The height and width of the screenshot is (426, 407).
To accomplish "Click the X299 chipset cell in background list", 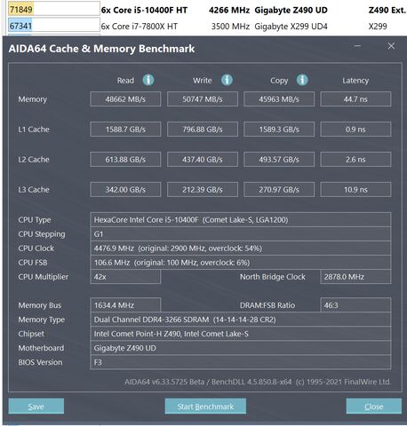I will 378,27.
